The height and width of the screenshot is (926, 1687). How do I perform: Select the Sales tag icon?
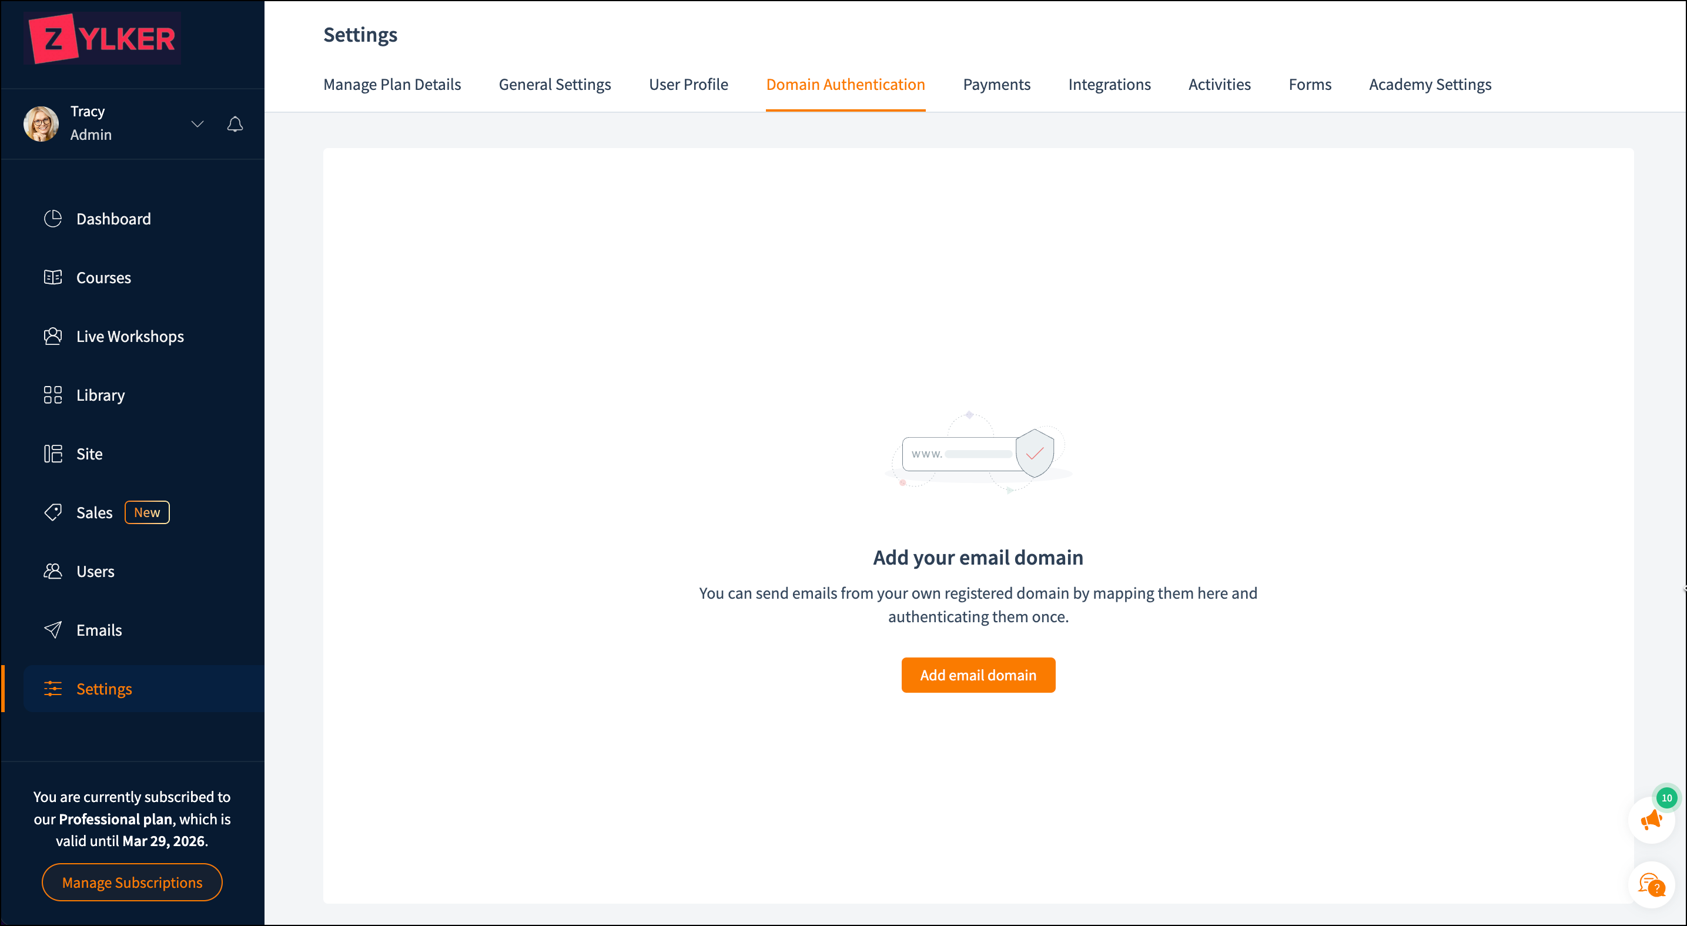(53, 512)
